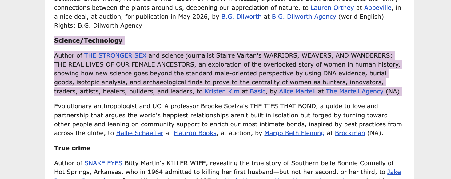Open the B.G. Dilworth Agency link

click(x=304, y=17)
